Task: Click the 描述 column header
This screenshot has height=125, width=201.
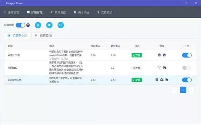Action: click(x=52, y=46)
